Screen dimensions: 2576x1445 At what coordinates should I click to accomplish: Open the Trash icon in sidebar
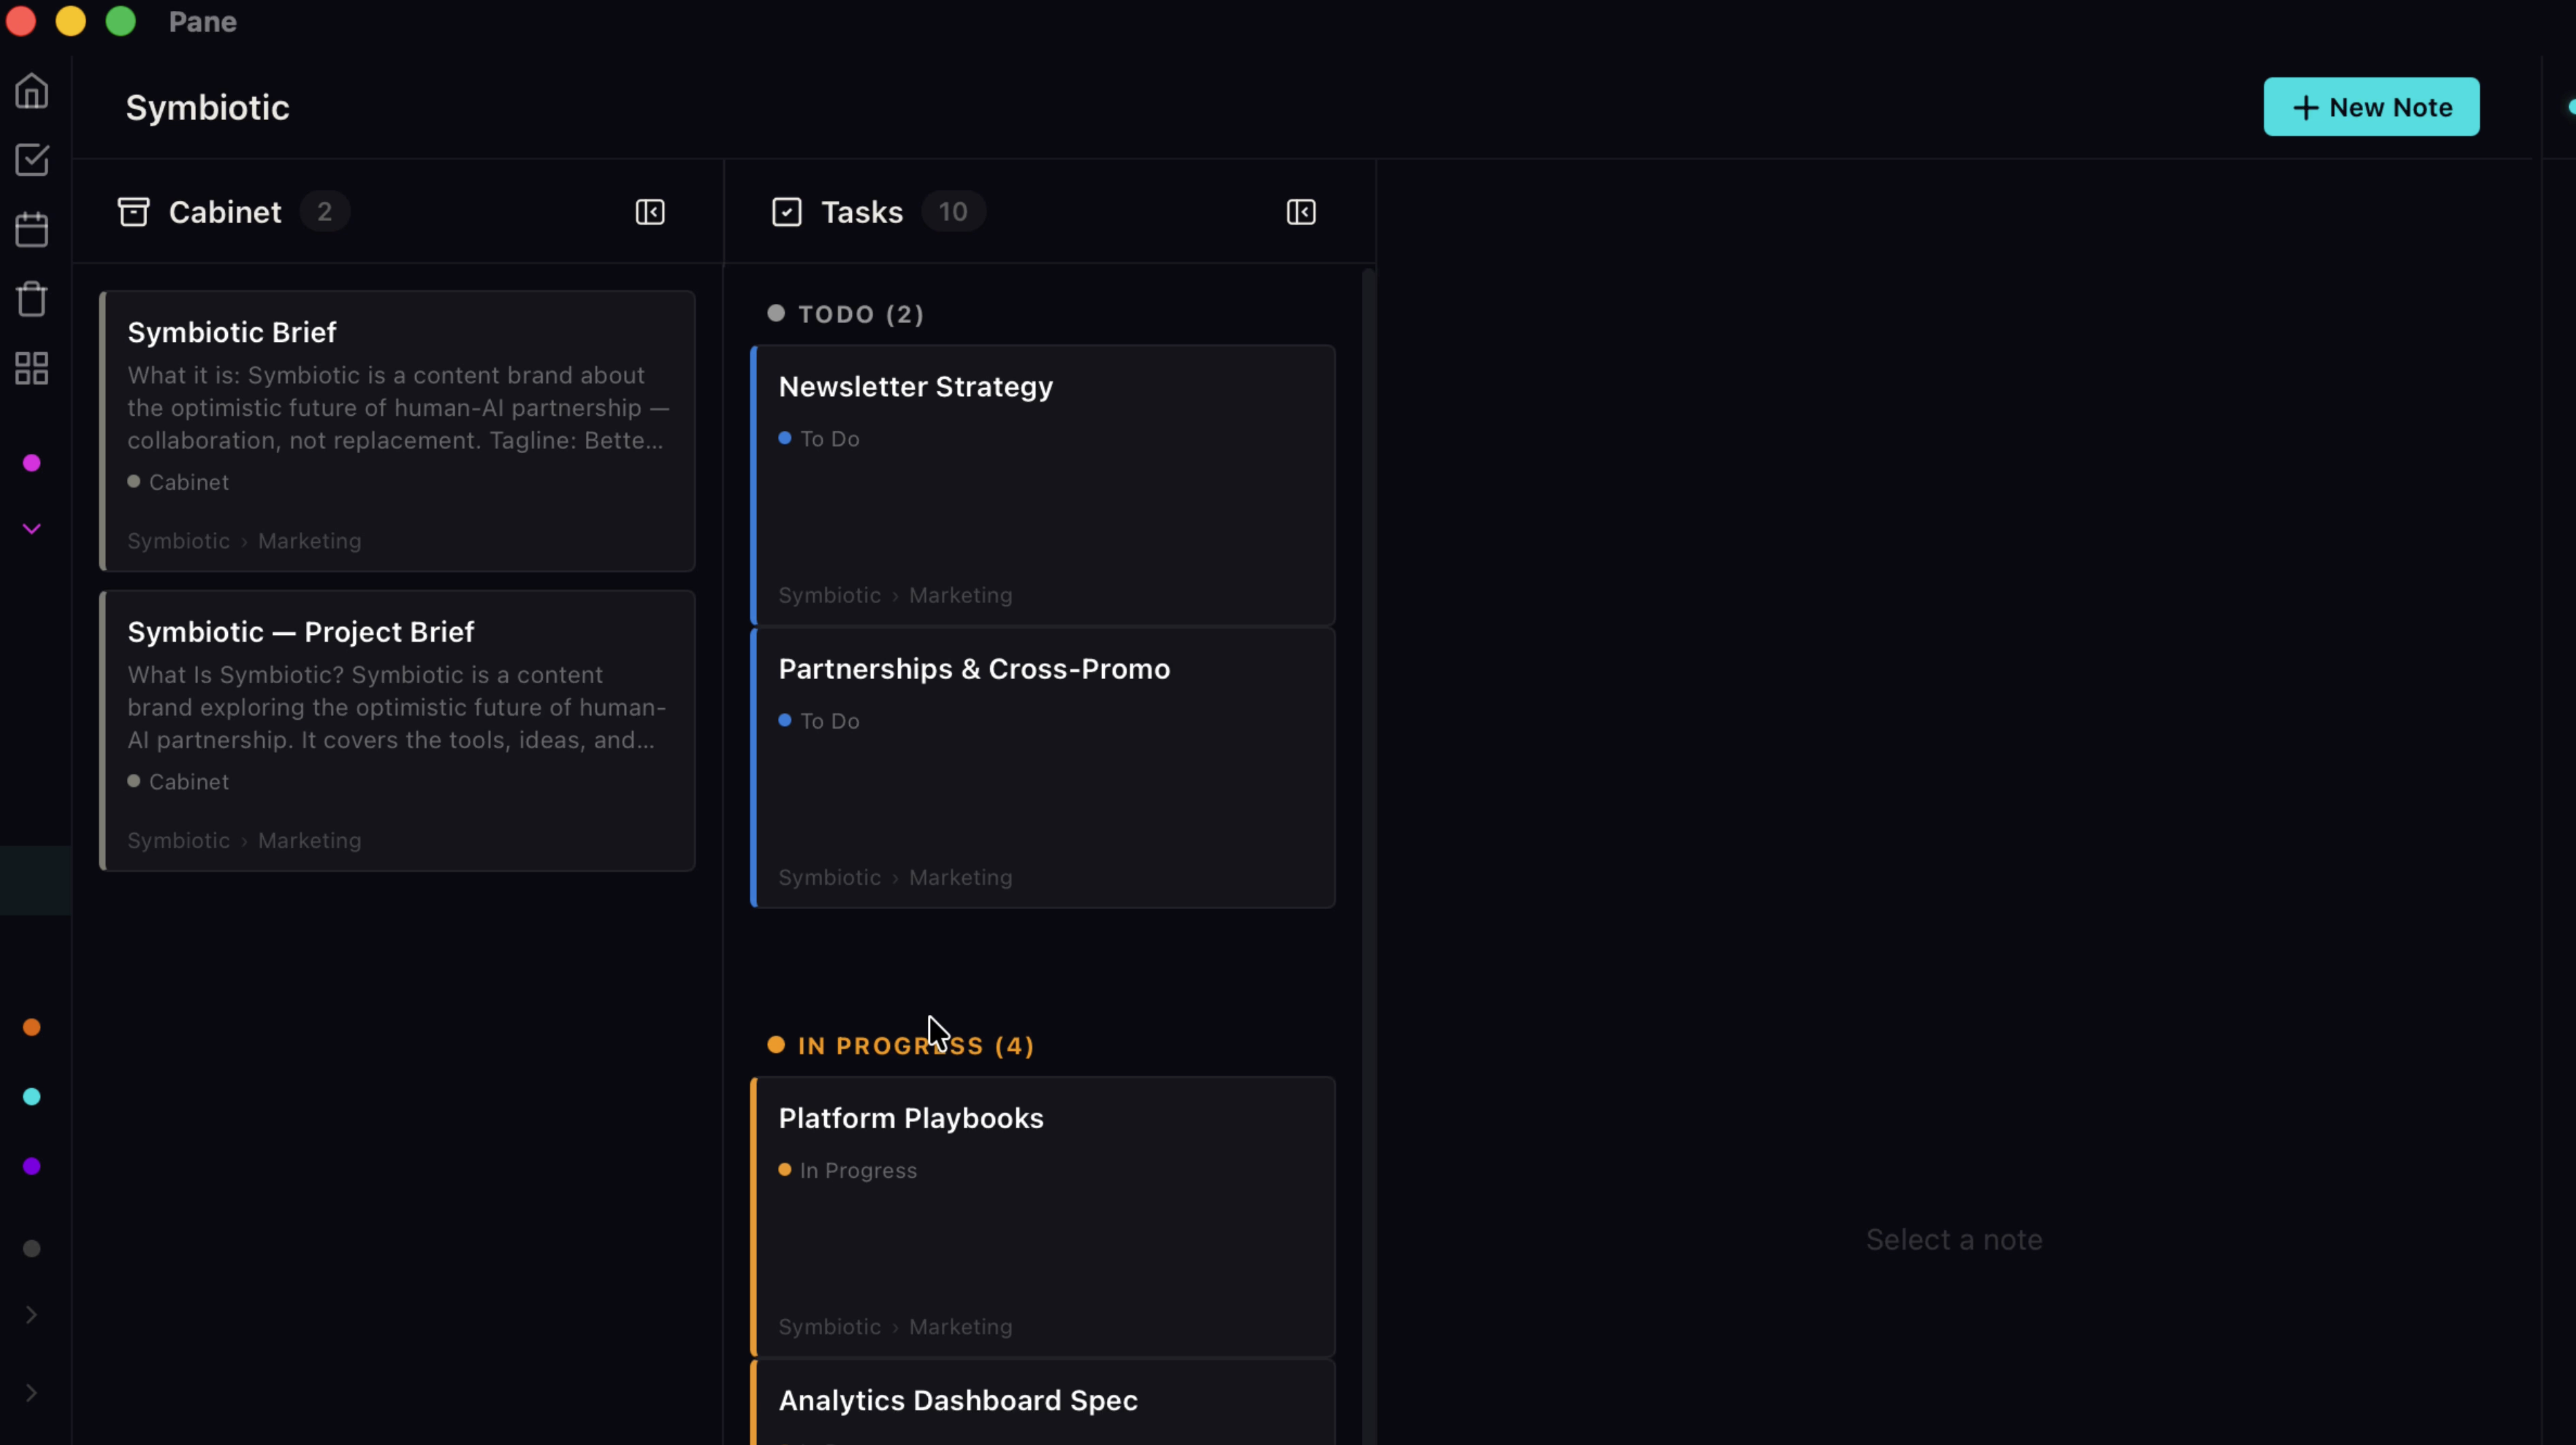[x=32, y=299]
